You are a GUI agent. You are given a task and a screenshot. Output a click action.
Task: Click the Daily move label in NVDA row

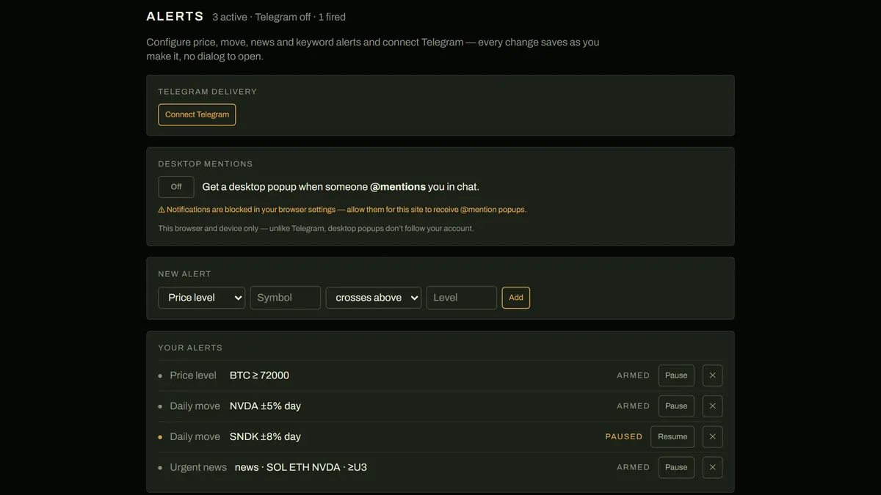pos(195,406)
